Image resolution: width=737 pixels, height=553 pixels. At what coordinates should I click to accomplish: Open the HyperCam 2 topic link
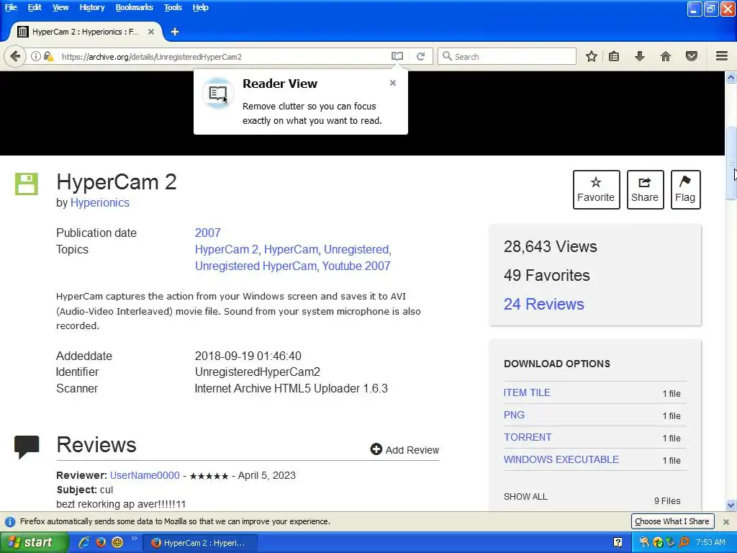pyautogui.click(x=227, y=249)
